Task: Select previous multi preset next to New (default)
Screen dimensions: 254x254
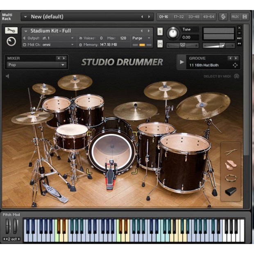Action: (x=142, y=17)
